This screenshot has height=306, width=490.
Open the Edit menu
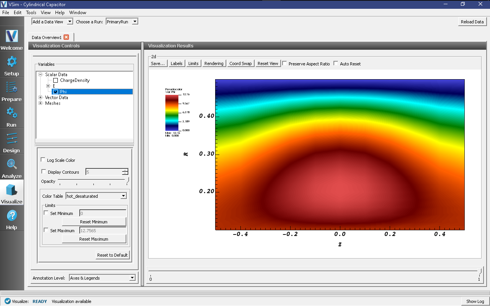click(x=18, y=13)
